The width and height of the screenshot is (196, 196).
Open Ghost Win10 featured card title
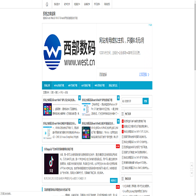pyautogui.click(x=59, y=124)
